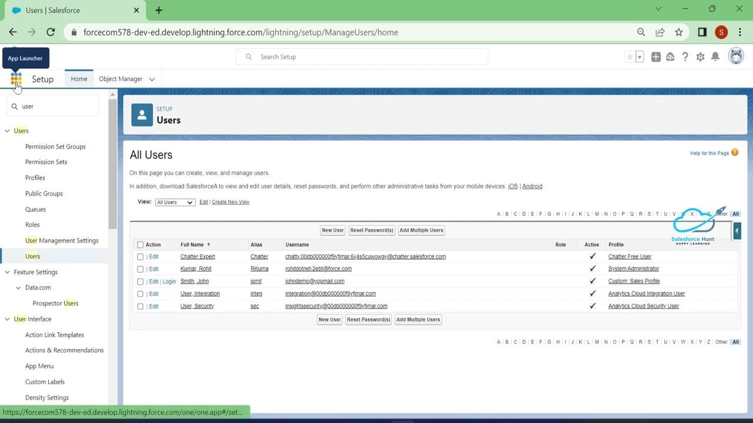The width and height of the screenshot is (753, 423).
Task: Open Permission Set Groups in sidebar
Action: coord(55,146)
